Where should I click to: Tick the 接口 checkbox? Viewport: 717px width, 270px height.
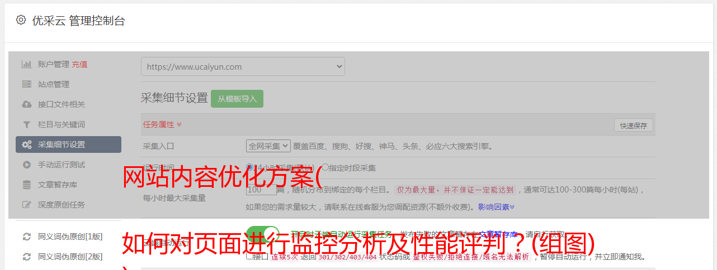click(249, 257)
